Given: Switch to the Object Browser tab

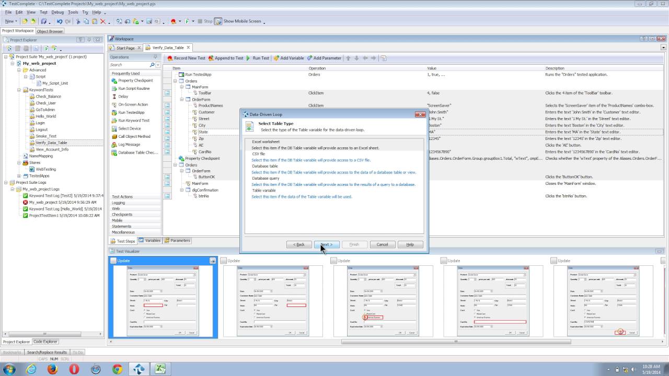Looking at the screenshot, I should click(x=50, y=31).
